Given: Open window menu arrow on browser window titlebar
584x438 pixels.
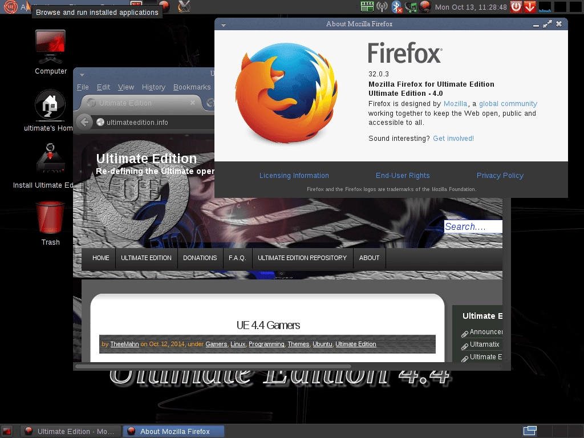Looking at the screenshot, I should 82,75.
